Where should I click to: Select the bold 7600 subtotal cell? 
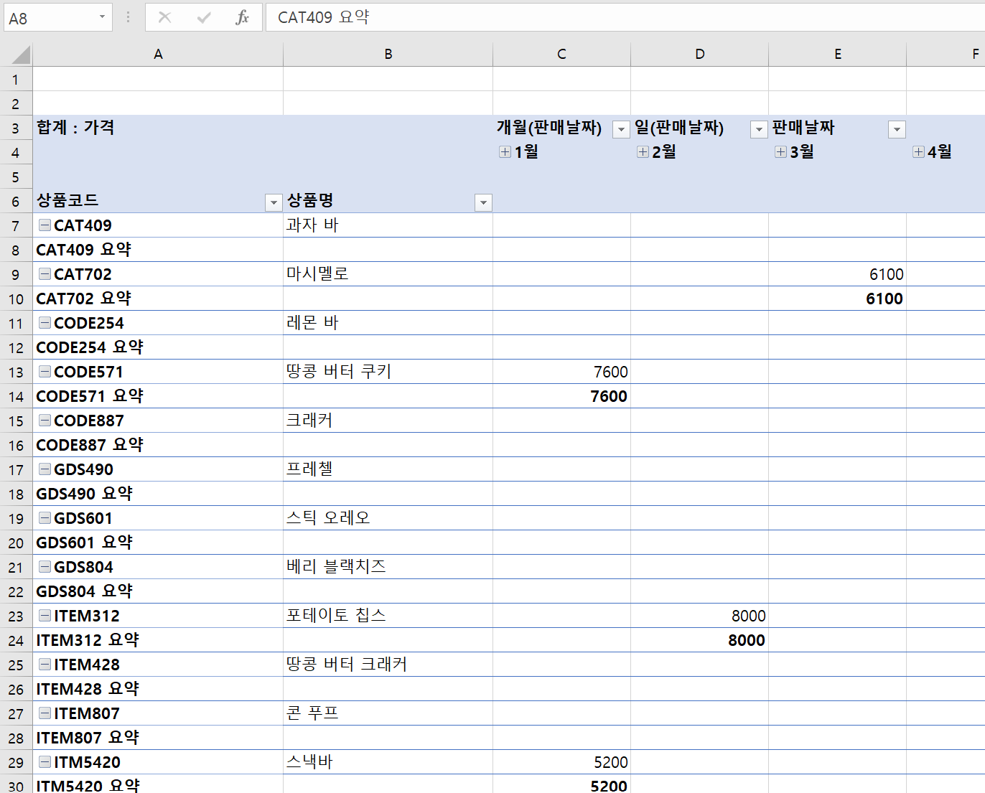(561, 396)
